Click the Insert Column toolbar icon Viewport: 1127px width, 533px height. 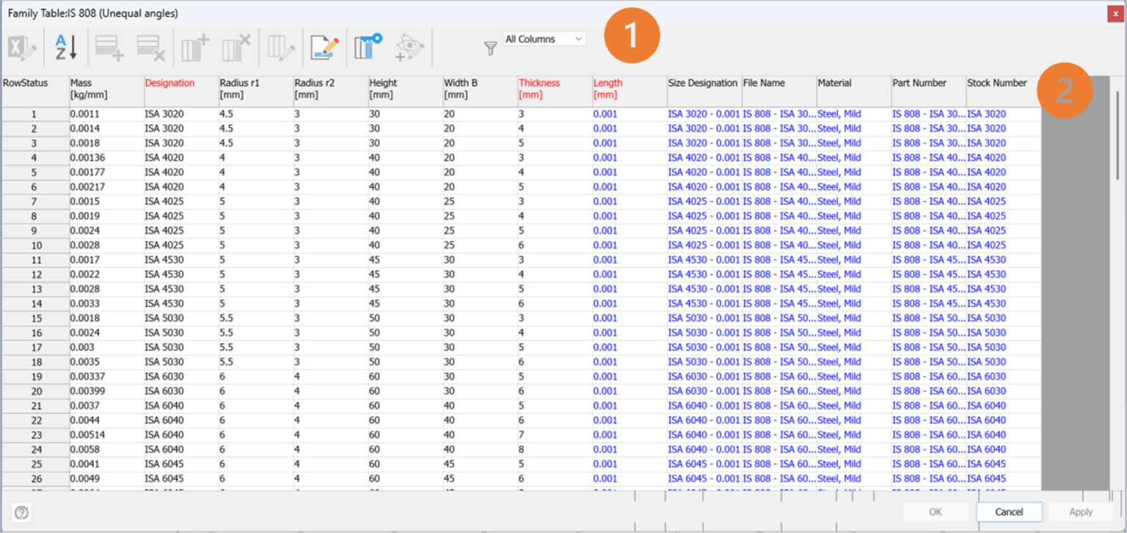(195, 48)
